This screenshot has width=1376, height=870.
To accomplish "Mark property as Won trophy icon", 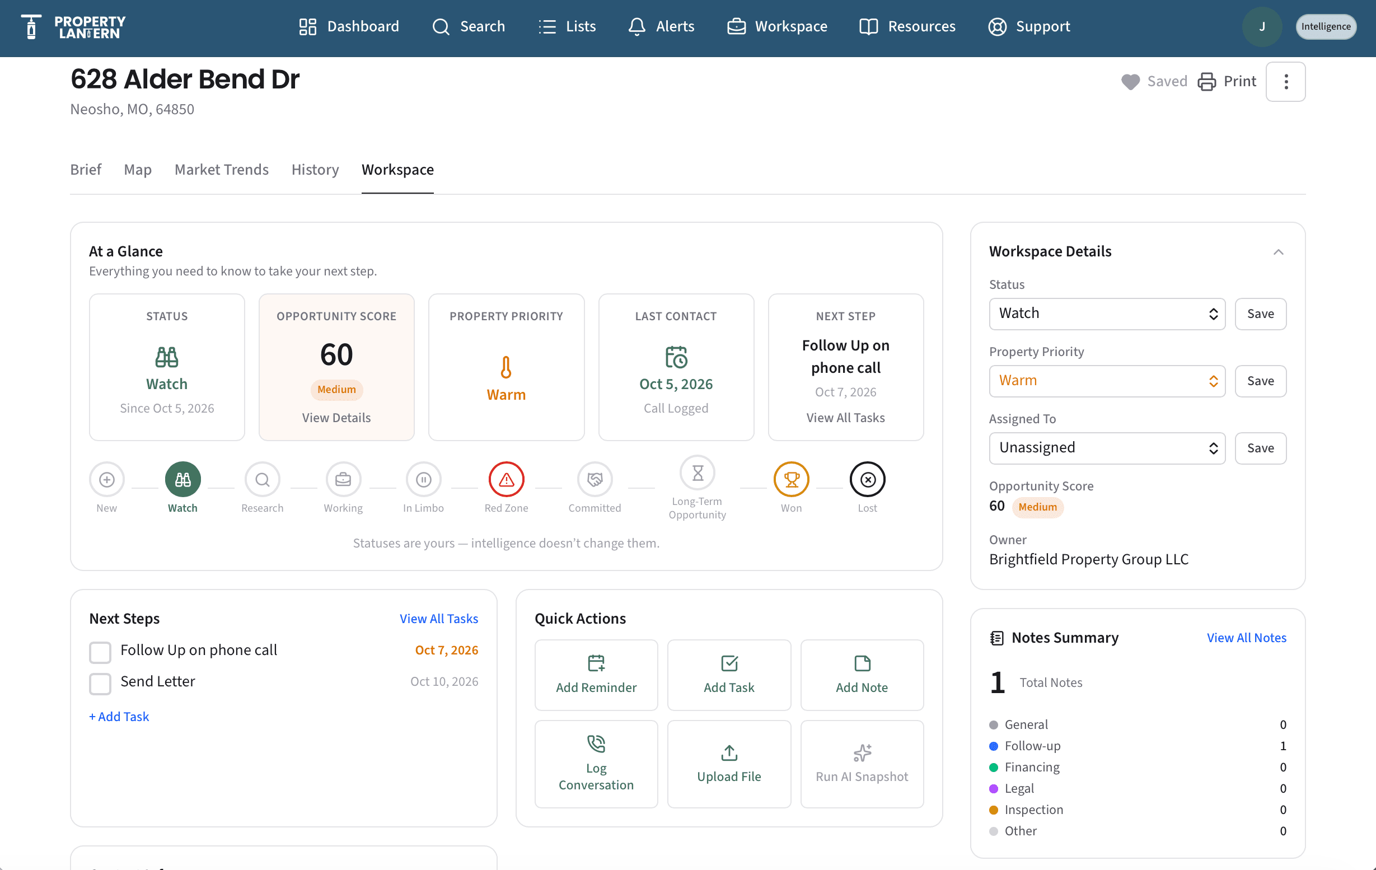I will pos(792,479).
